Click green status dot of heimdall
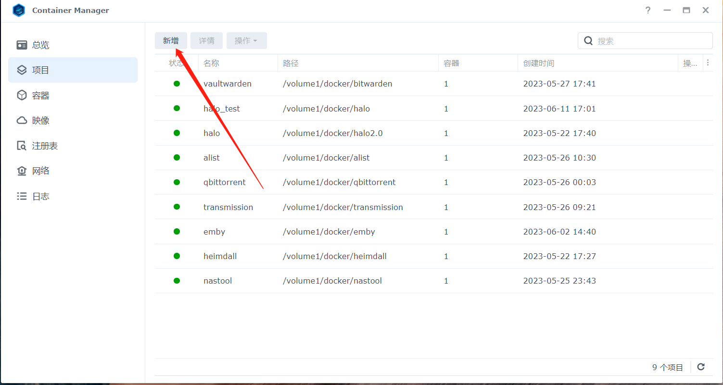 pos(177,256)
